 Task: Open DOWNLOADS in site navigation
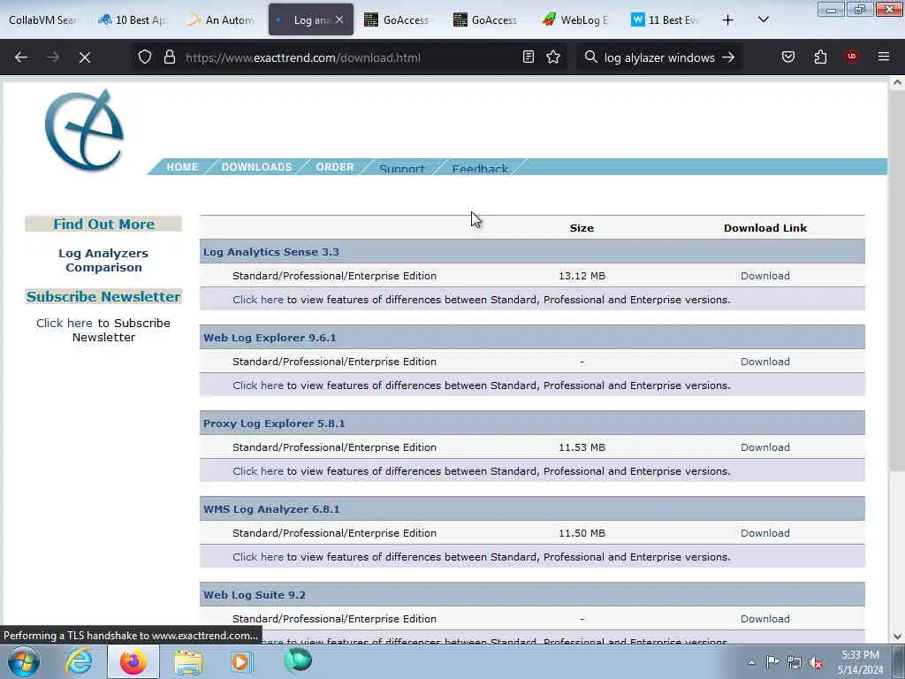coord(257,167)
